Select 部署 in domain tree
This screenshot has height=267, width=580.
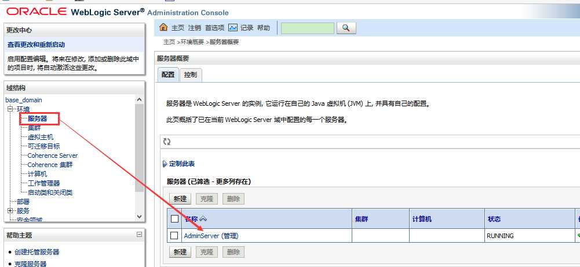pos(23,202)
